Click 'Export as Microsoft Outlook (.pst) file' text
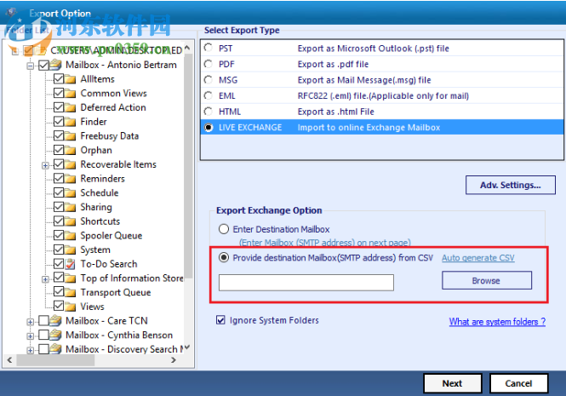This screenshot has width=566, height=396. coord(374,49)
